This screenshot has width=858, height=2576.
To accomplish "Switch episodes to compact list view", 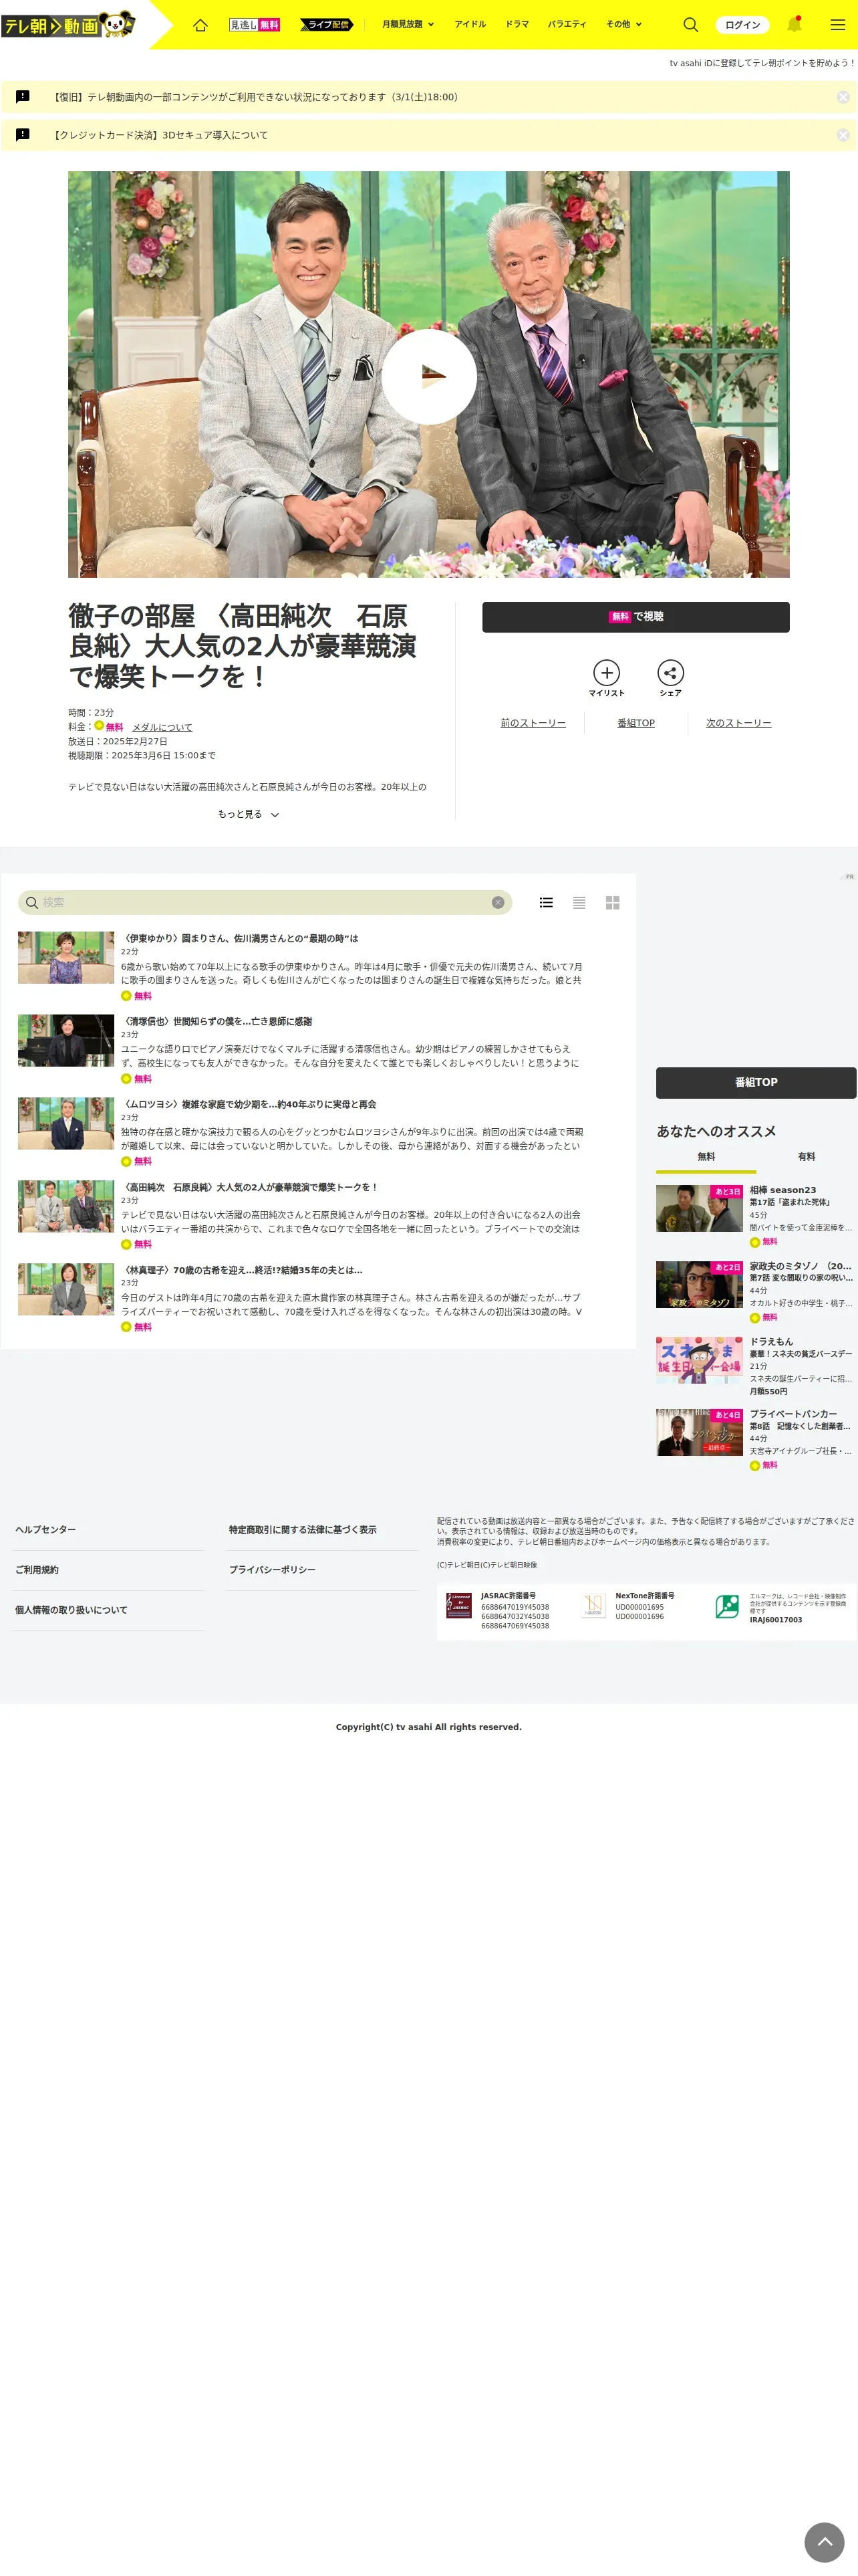I will click(579, 903).
